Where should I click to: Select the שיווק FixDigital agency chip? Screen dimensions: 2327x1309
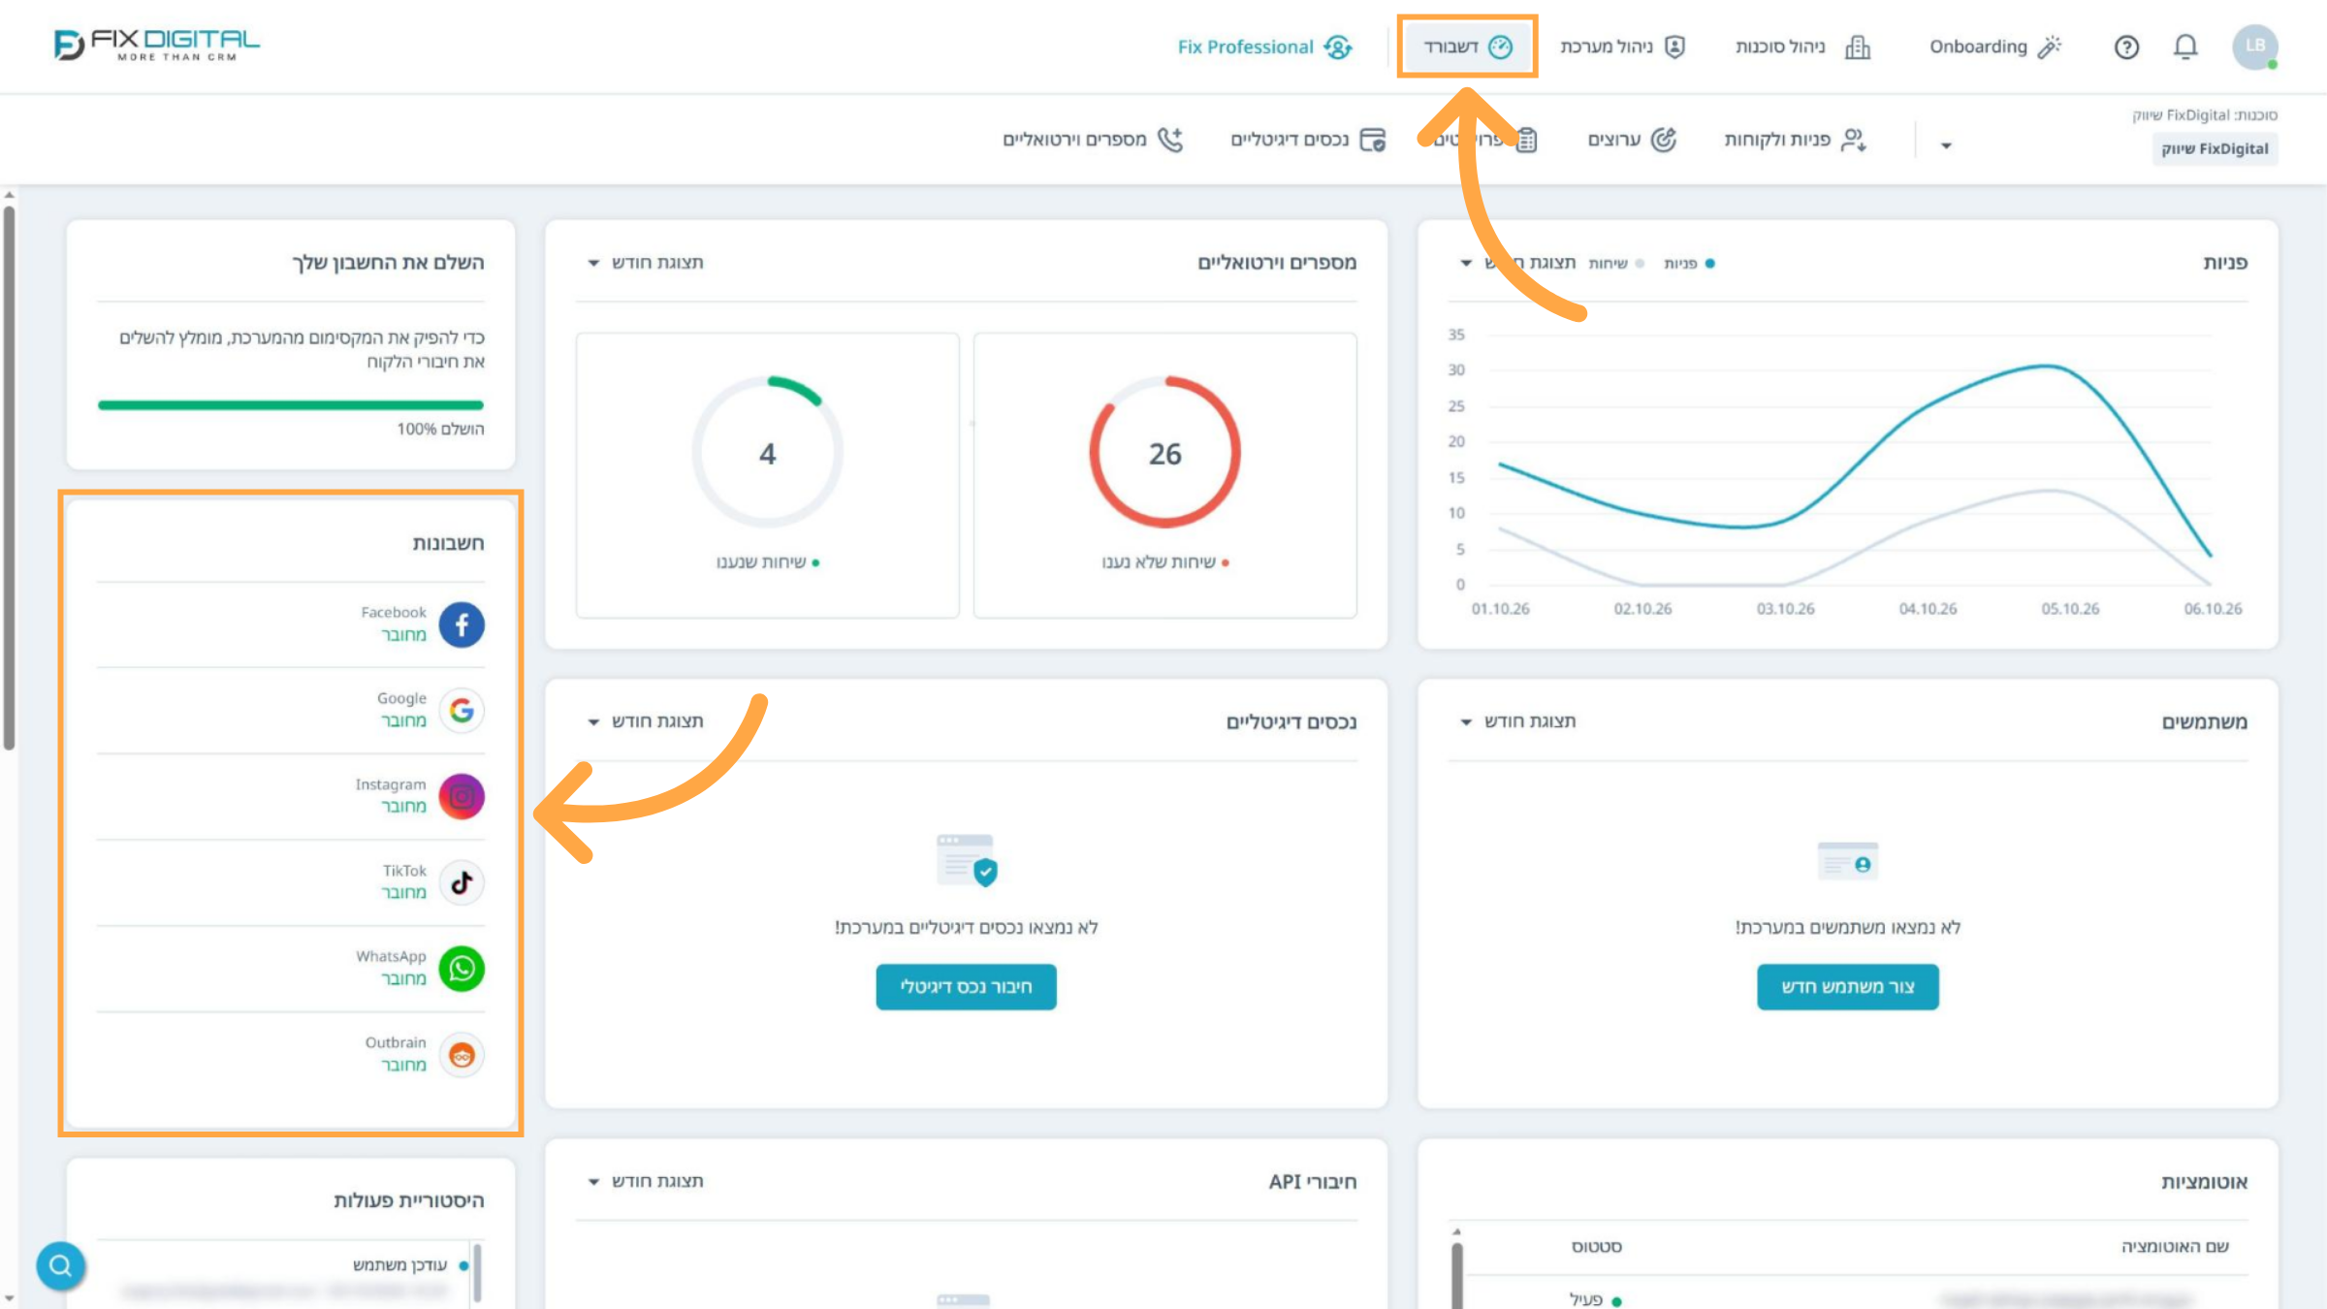tap(2215, 148)
